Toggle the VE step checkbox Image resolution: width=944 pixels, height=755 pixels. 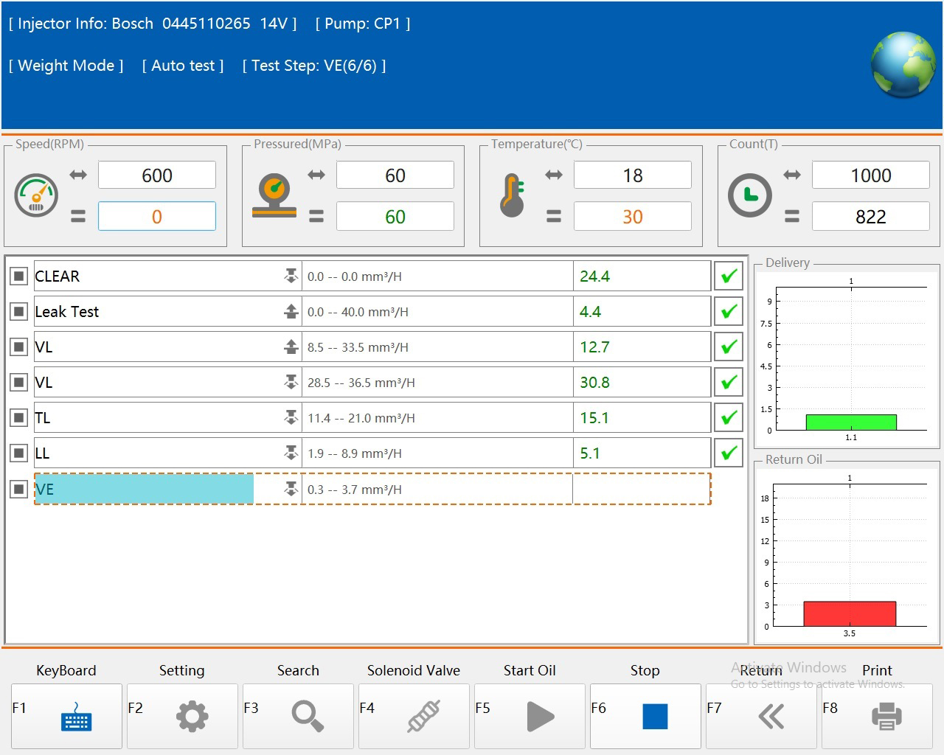point(19,489)
